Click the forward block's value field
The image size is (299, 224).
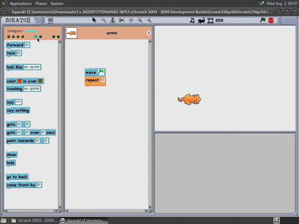[x=27, y=45]
